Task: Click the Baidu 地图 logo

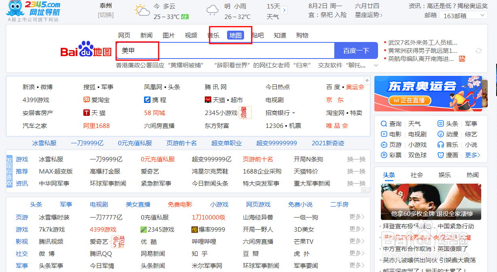Action: [86, 50]
